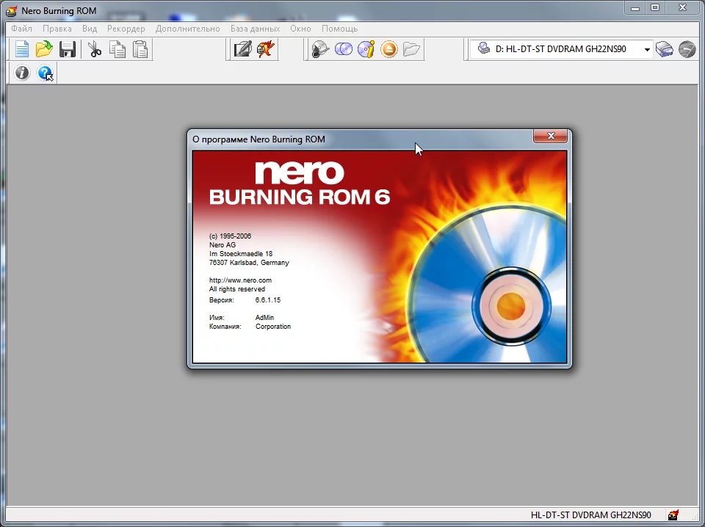This screenshot has width=705, height=527.
Task: Maximize the Nero Burning ROM window
Action: (655, 7)
